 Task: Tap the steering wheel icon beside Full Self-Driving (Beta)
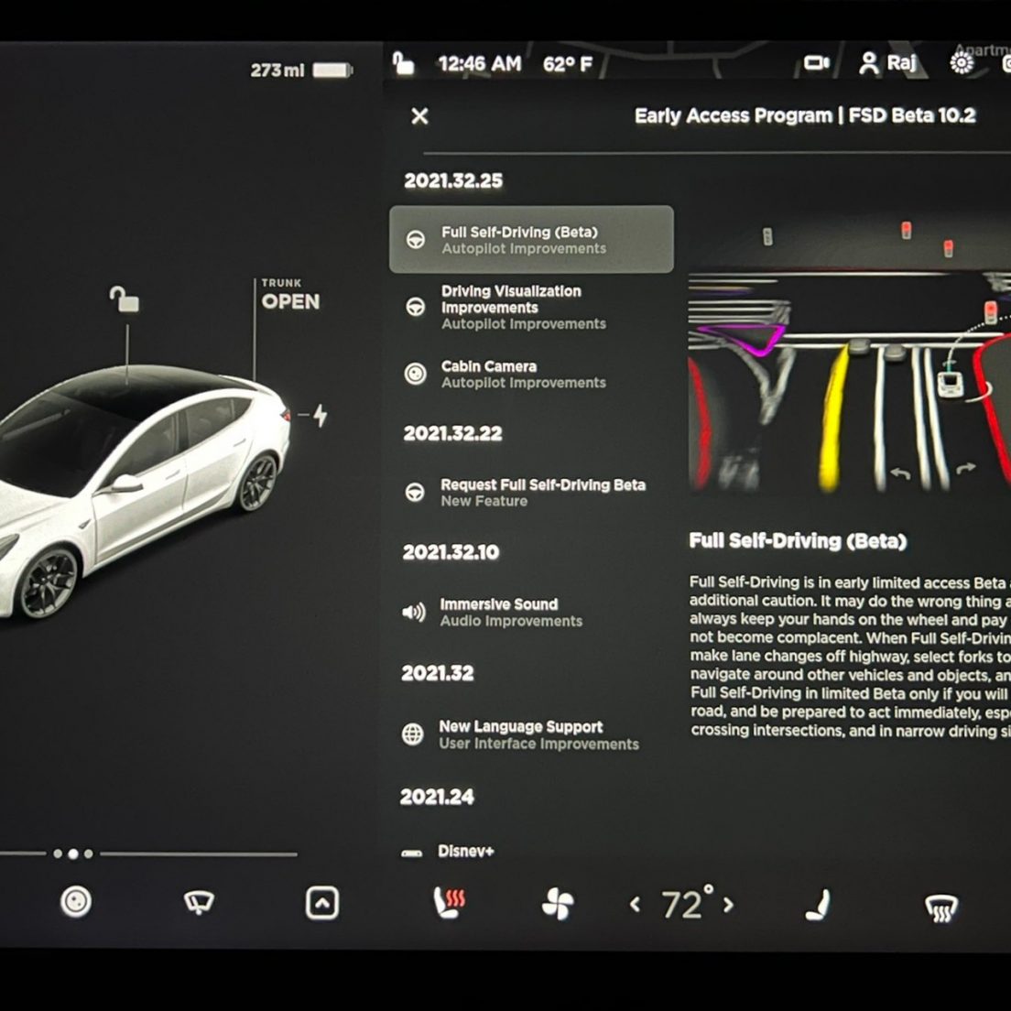[x=415, y=239]
